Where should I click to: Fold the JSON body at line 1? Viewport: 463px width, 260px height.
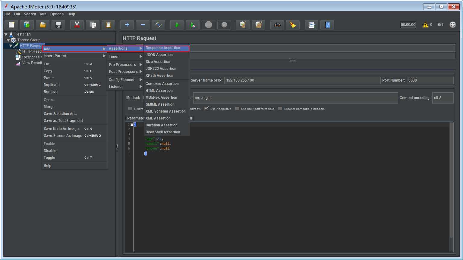coord(132,125)
